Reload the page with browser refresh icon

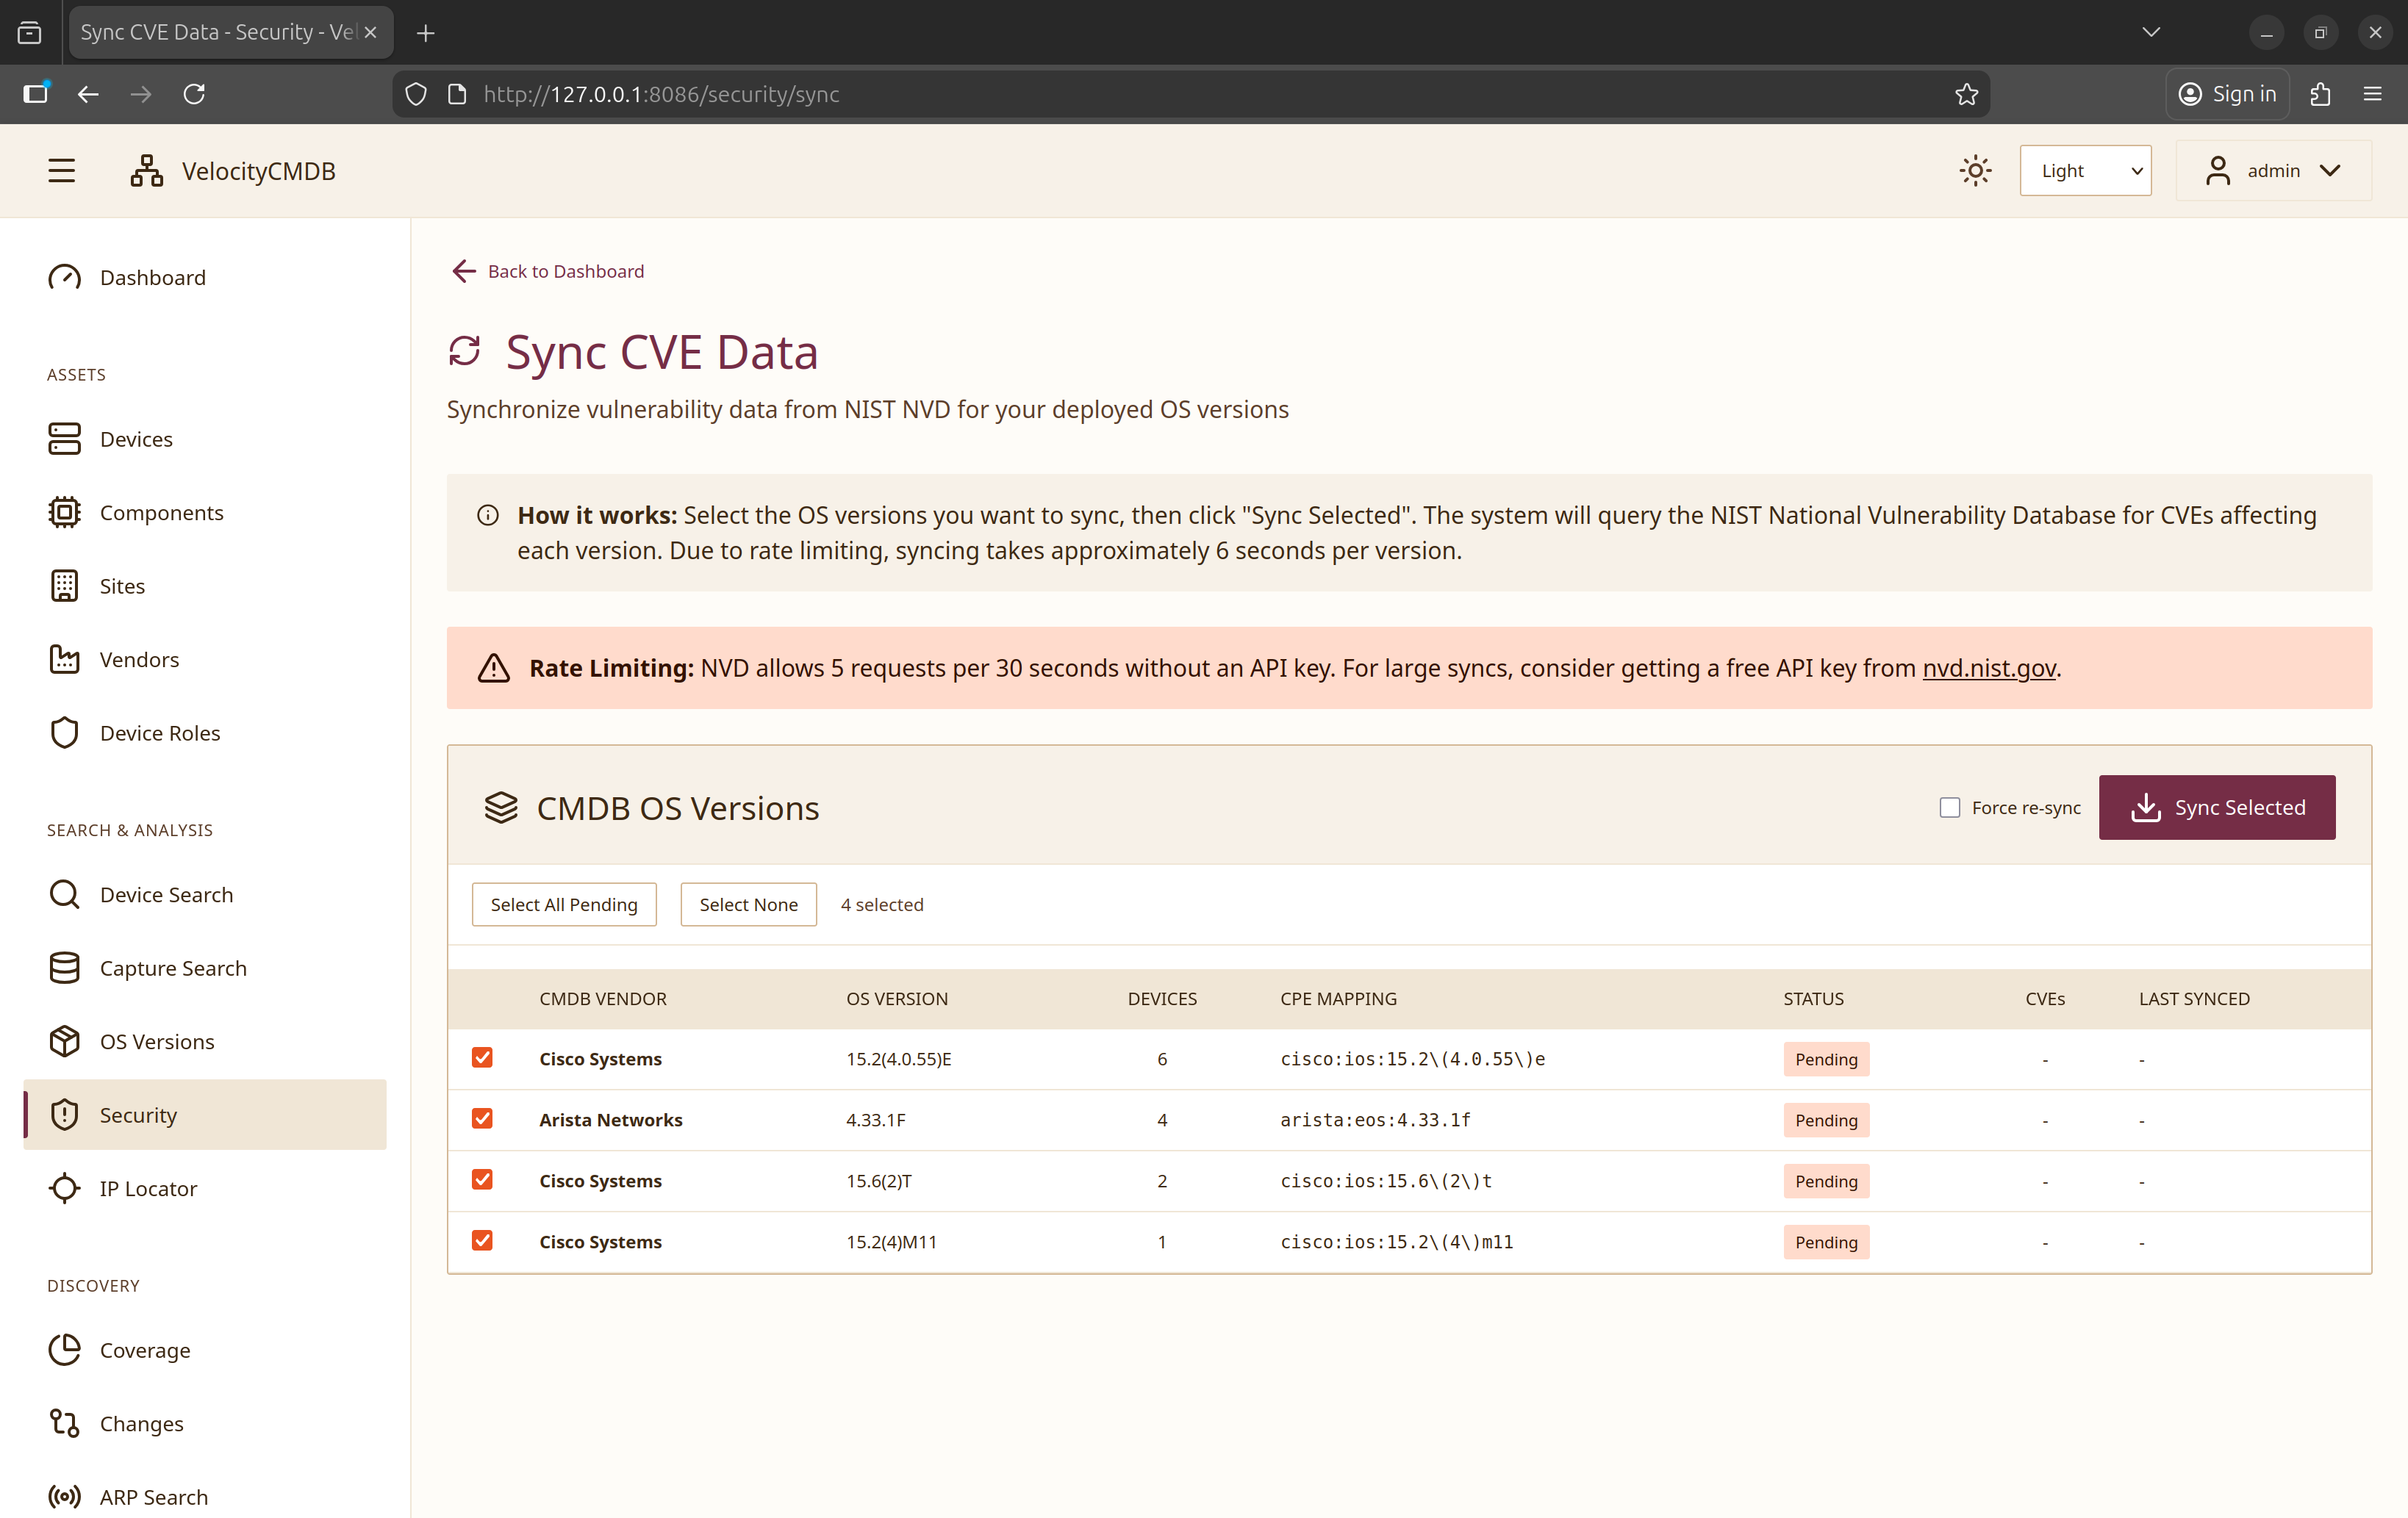click(194, 94)
